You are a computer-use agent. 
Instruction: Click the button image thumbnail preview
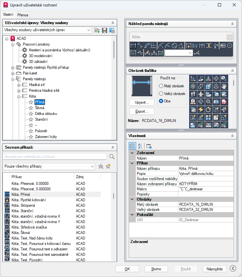click(142, 86)
